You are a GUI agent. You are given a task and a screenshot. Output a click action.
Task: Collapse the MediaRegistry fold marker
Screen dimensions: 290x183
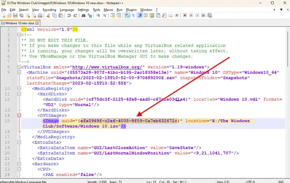click(18, 89)
